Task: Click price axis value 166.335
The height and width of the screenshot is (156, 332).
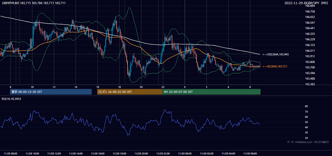Action: tap(310, 34)
